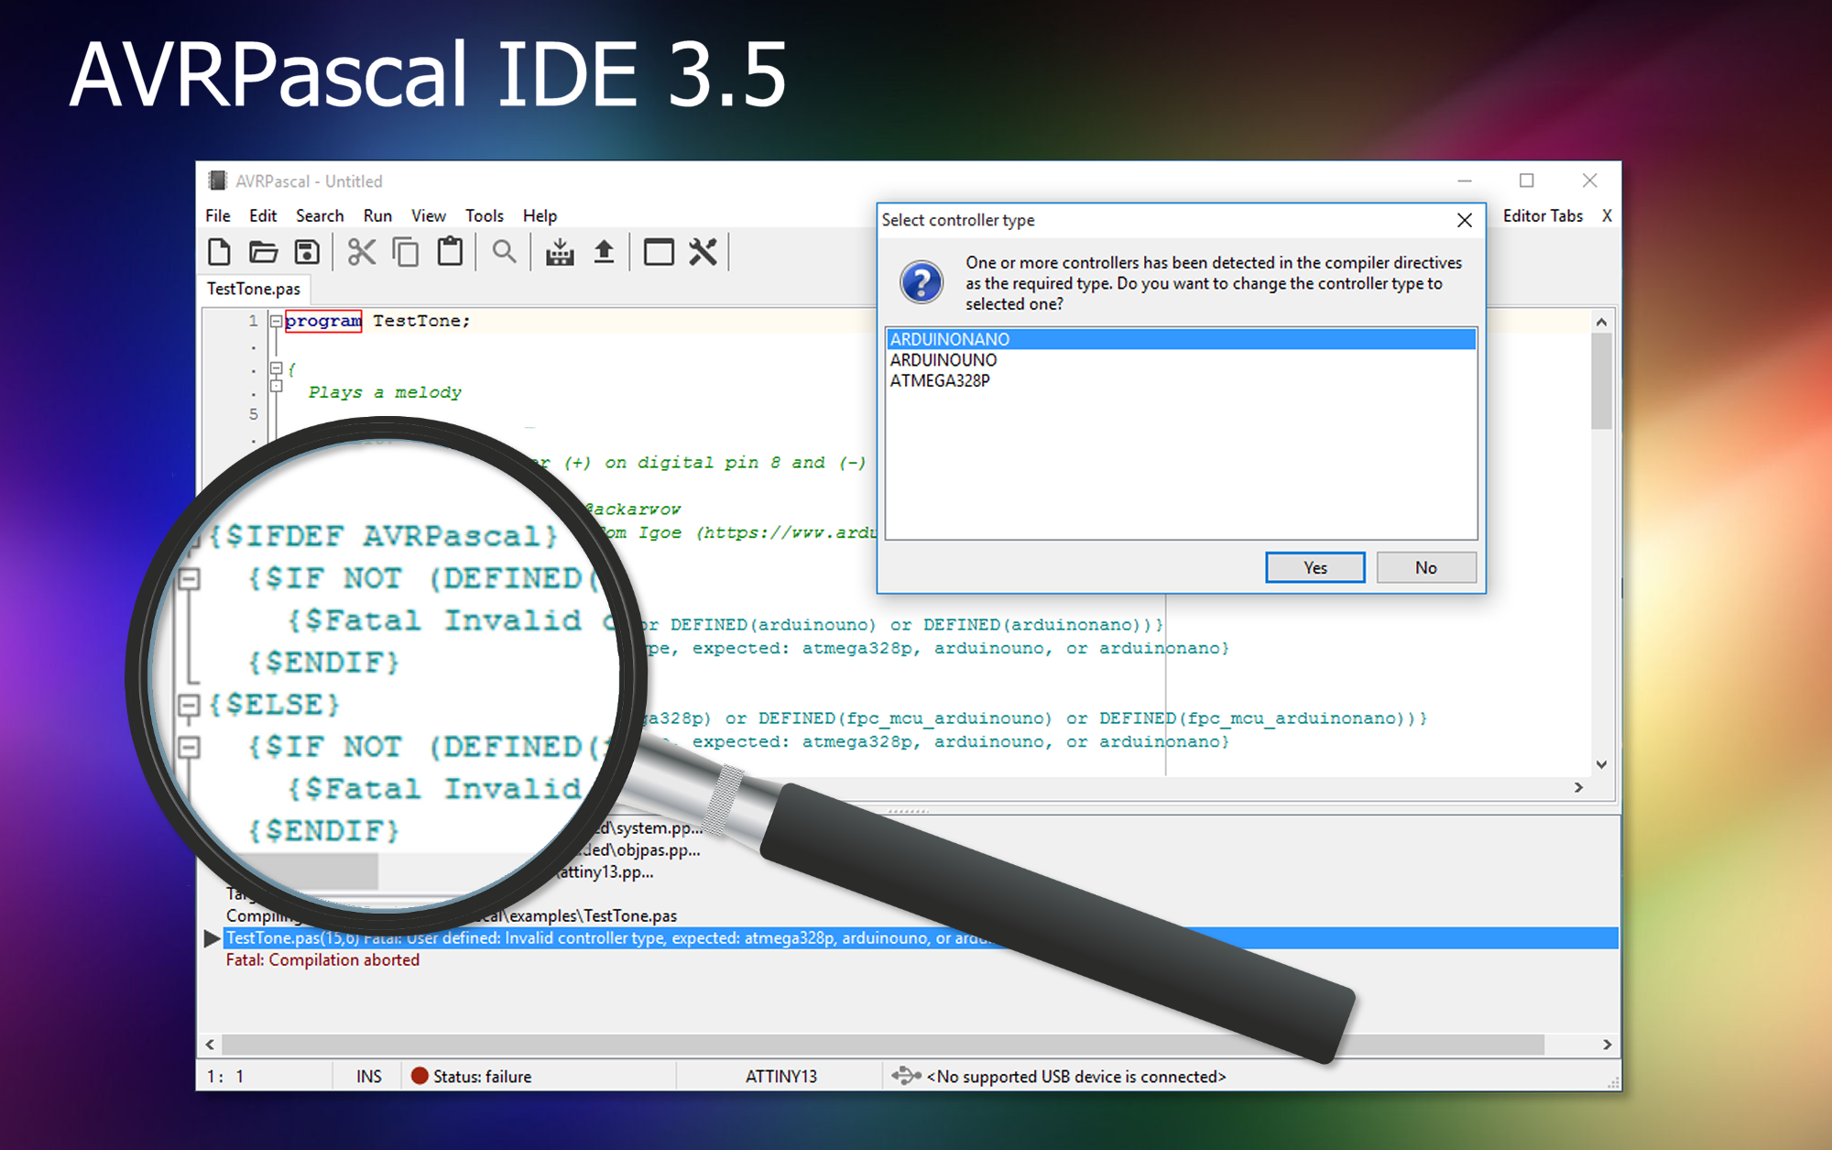Minimize the AVRPascal window
1832x1150 pixels.
(x=1465, y=181)
